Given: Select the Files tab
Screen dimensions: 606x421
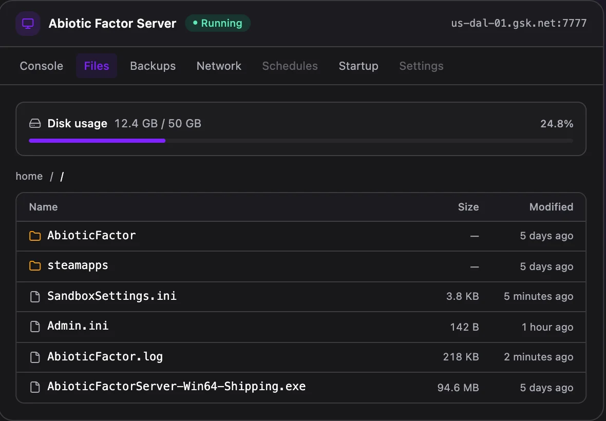Looking at the screenshot, I should tap(97, 66).
